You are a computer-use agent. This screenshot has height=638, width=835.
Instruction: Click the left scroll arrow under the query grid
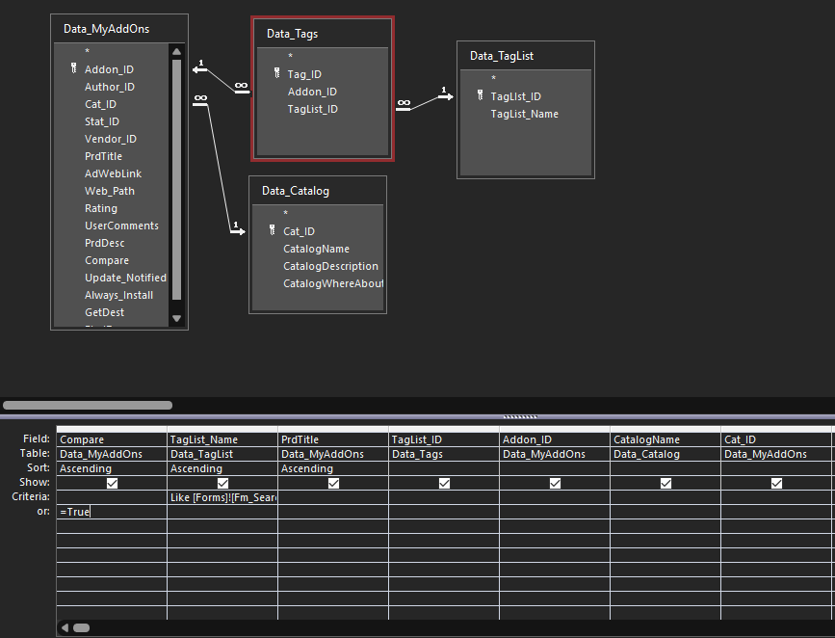coord(65,627)
